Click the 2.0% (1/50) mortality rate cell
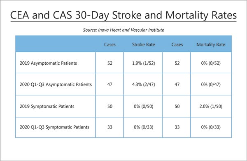Viewport: 247px width, 161px height. tap(211, 106)
